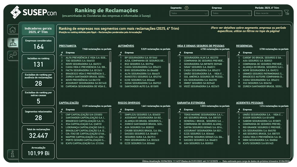Sort Riscos Diversos table by rank column
This screenshot has width=297, height=167.
click(121, 110)
